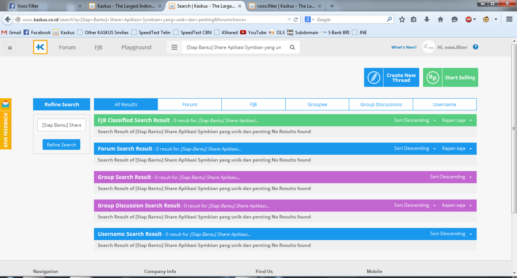Open the left sidebar hamburger menu
This screenshot has height=278, width=517.
[10, 48]
